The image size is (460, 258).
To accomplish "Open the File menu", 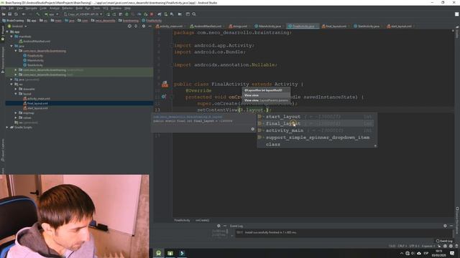I will pos(4,8).
